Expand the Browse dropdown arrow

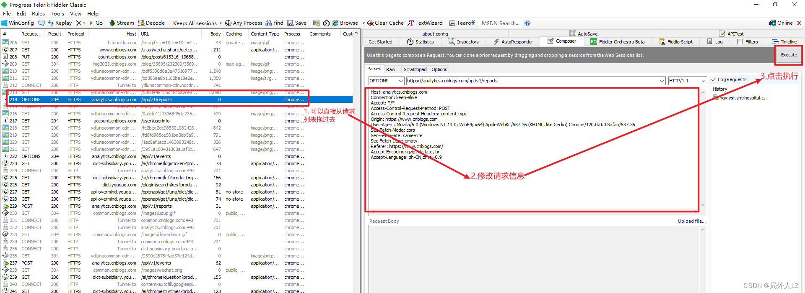(x=364, y=23)
